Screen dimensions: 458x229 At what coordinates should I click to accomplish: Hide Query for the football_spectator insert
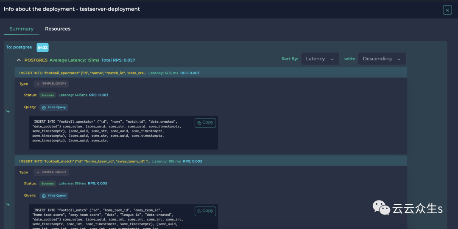(x=54, y=107)
